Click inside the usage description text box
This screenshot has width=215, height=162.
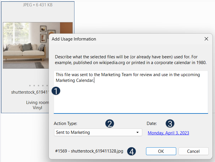coord(131,98)
